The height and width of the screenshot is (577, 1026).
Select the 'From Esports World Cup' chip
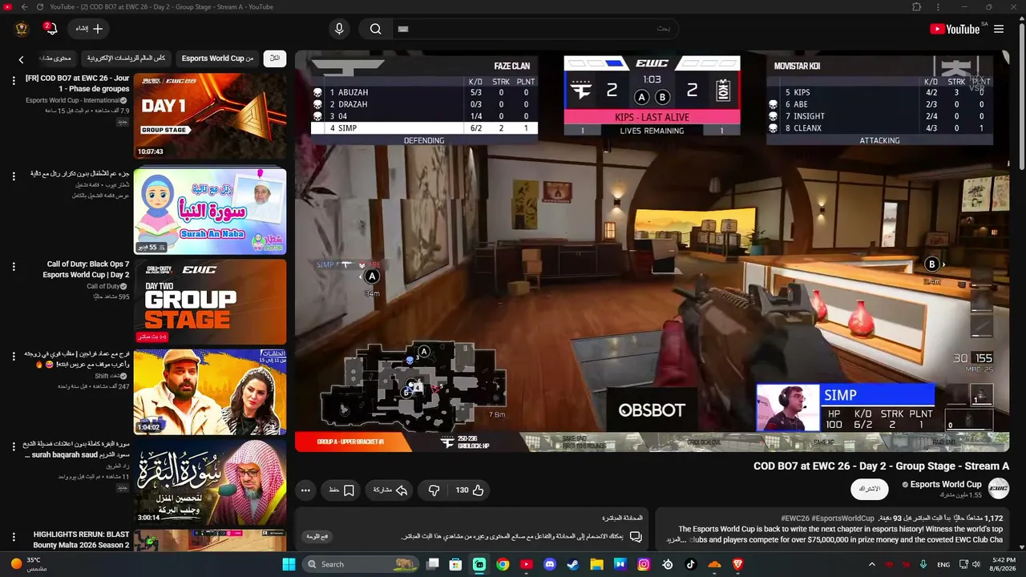click(x=217, y=59)
